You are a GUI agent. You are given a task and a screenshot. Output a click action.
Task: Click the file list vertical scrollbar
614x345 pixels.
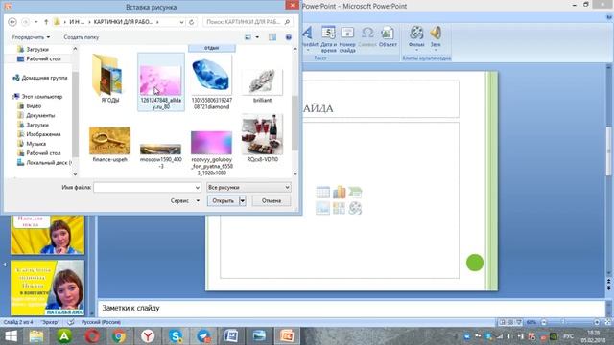tap(295, 111)
